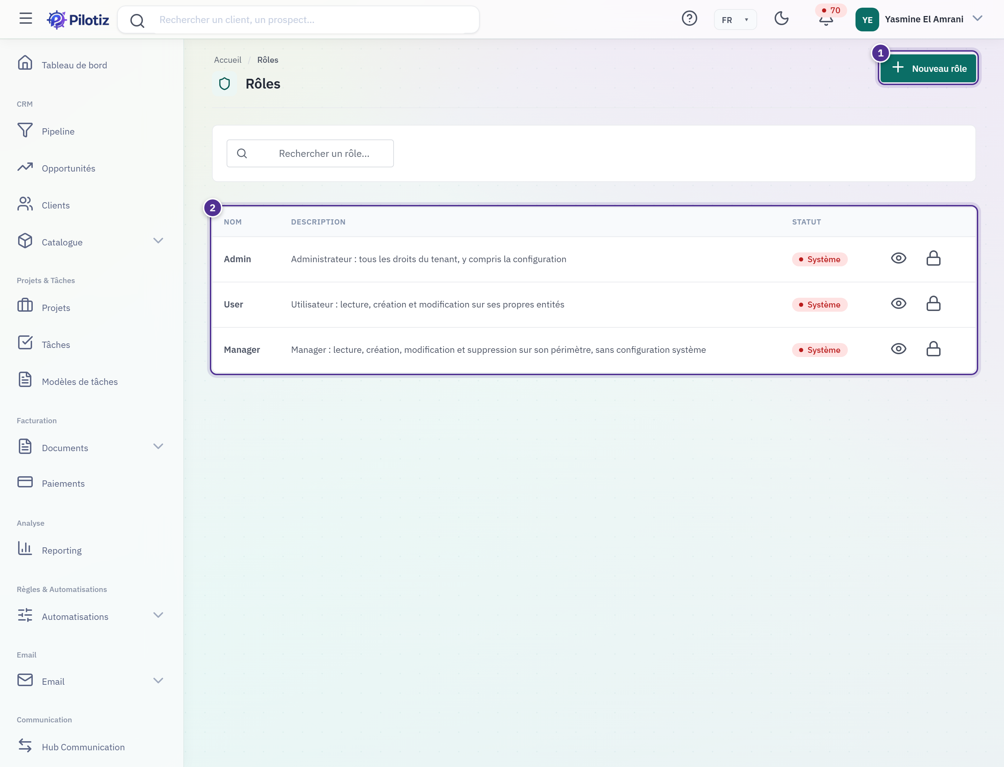Click the Opportunités trend icon
The image size is (1004, 767).
point(25,167)
